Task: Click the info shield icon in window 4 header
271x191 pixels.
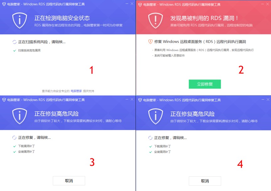Action: tap(156, 116)
